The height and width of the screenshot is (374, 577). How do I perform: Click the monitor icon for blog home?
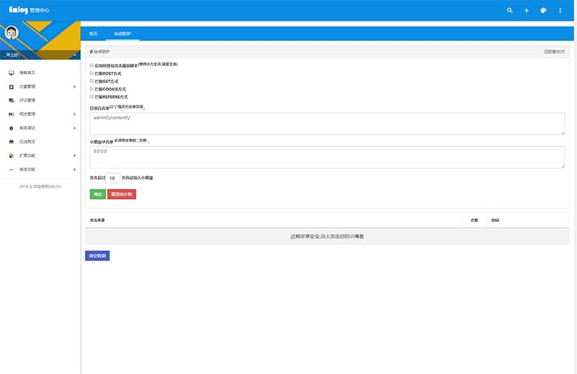pyautogui.click(x=11, y=73)
